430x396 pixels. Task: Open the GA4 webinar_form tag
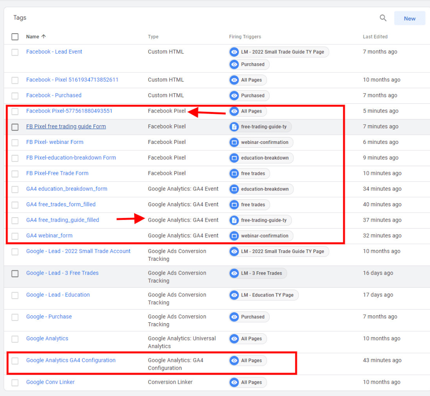point(49,236)
